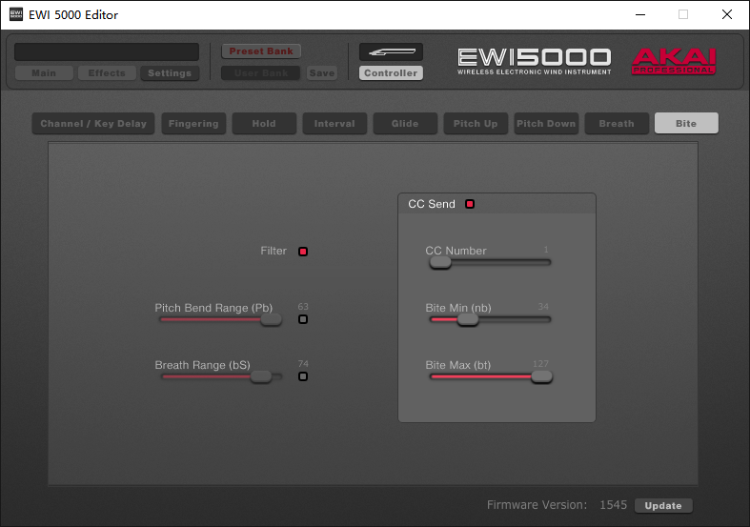750x527 pixels.
Task: Click the EWI instrument icon above Controller
Action: click(391, 51)
